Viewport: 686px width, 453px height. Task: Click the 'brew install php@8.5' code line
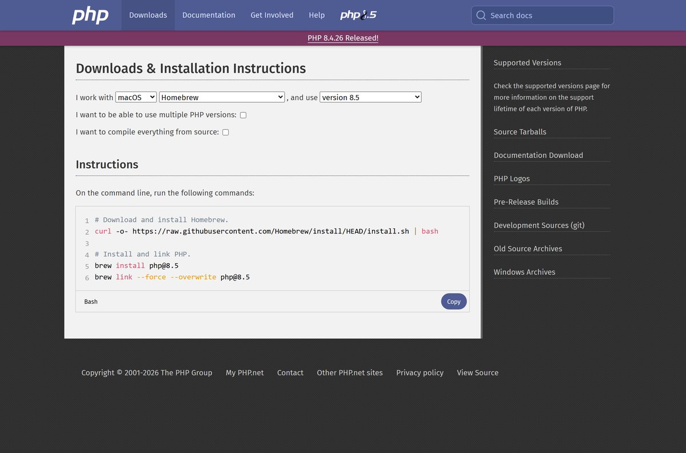[x=137, y=266]
